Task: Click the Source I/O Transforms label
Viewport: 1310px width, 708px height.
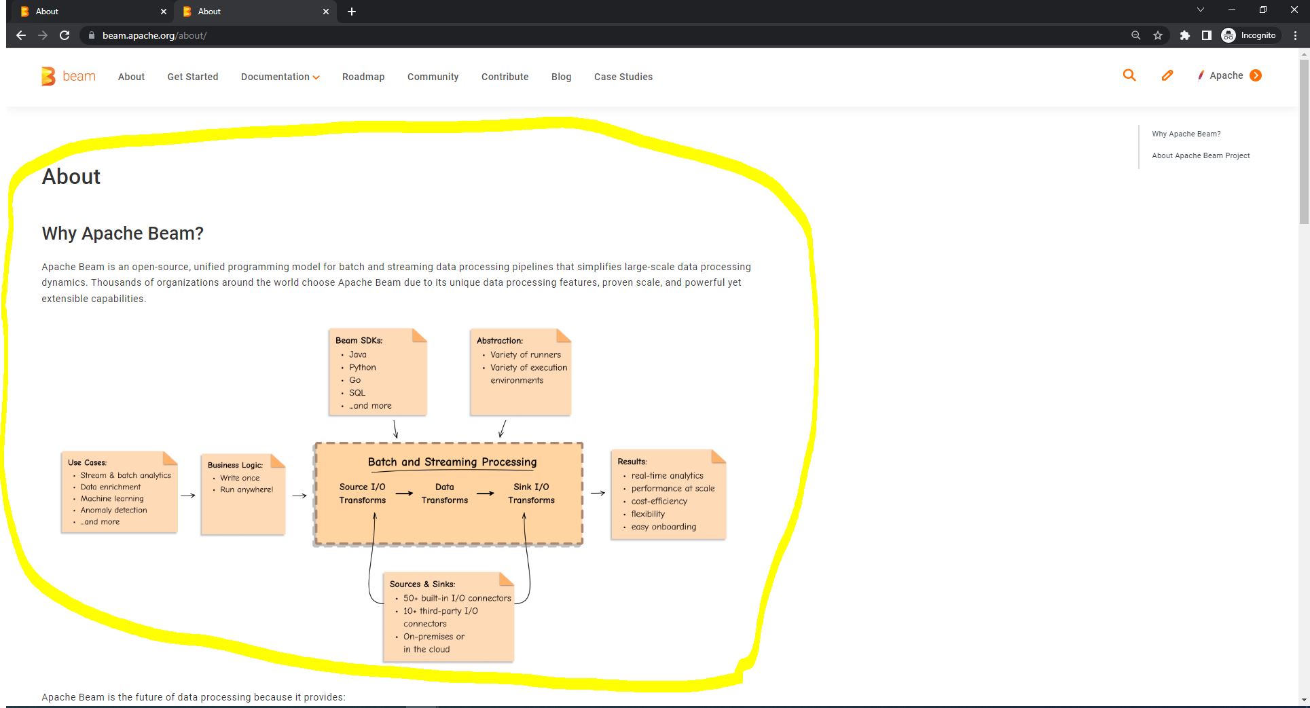Action: click(x=363, y=493)
